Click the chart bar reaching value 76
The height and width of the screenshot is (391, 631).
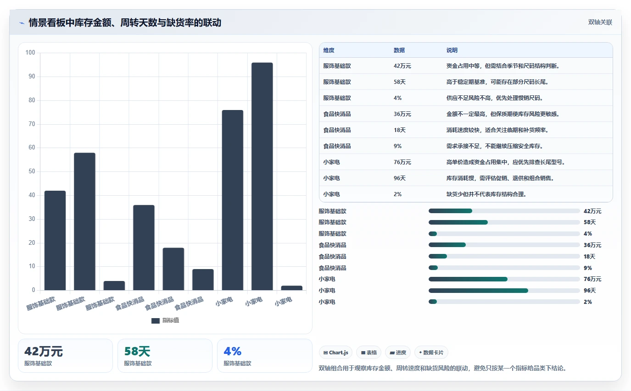[233, 200]
